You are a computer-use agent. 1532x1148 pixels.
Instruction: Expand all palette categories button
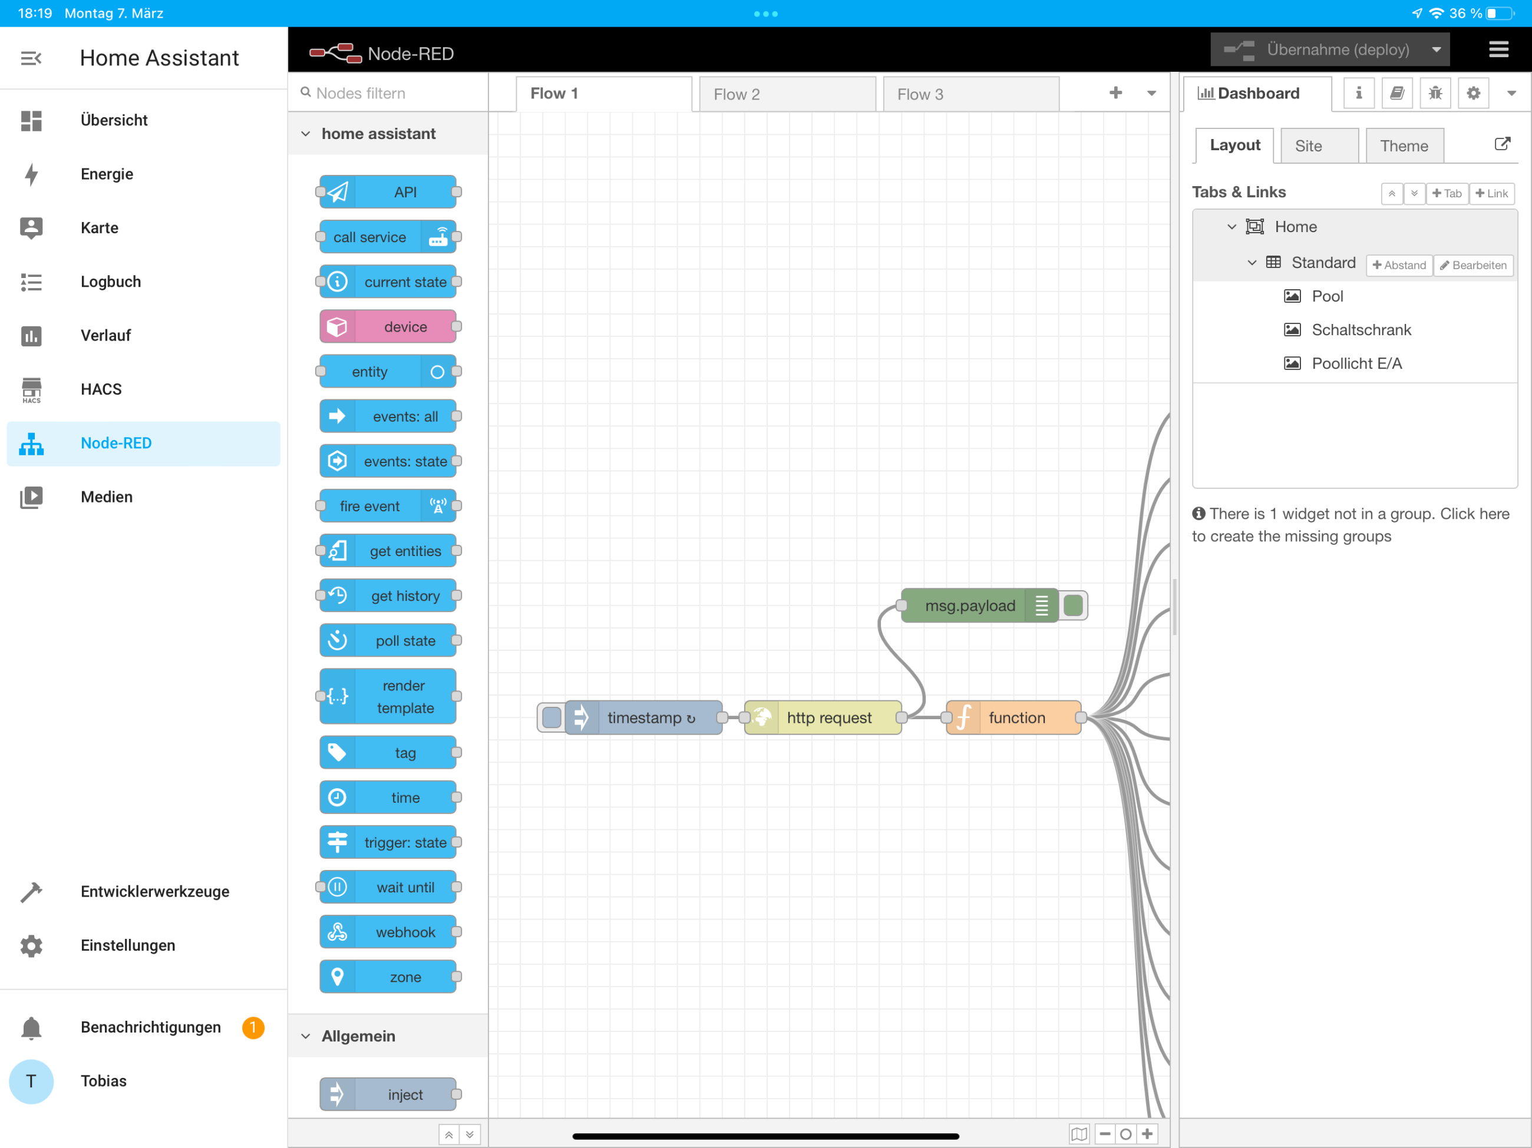tap(470, 1135)
